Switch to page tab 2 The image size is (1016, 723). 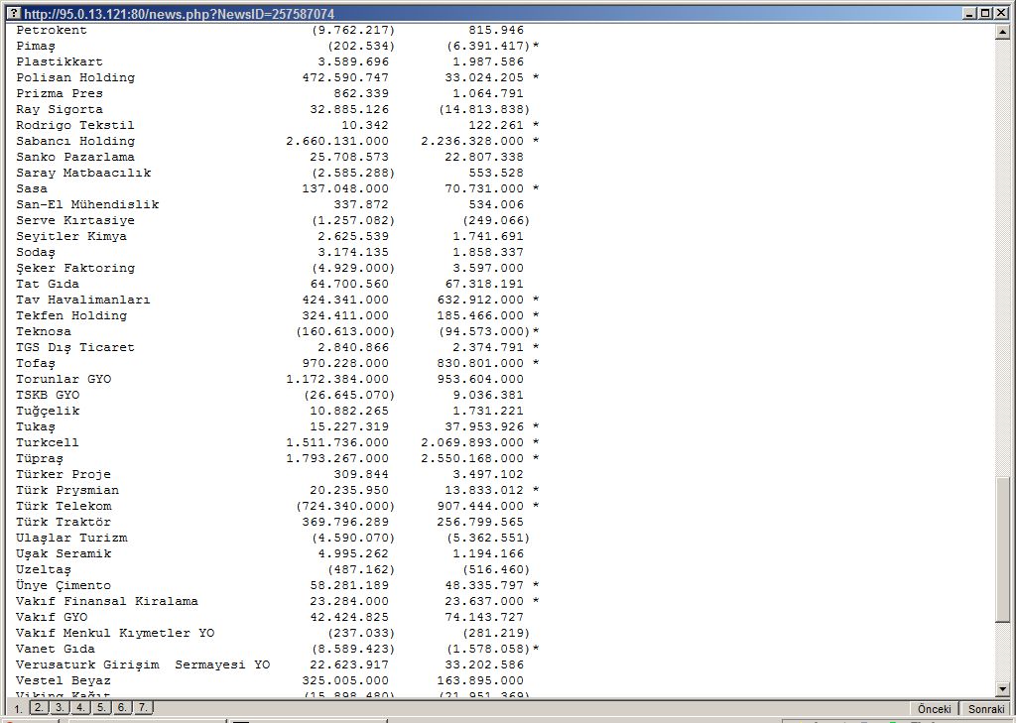[39, 707]
